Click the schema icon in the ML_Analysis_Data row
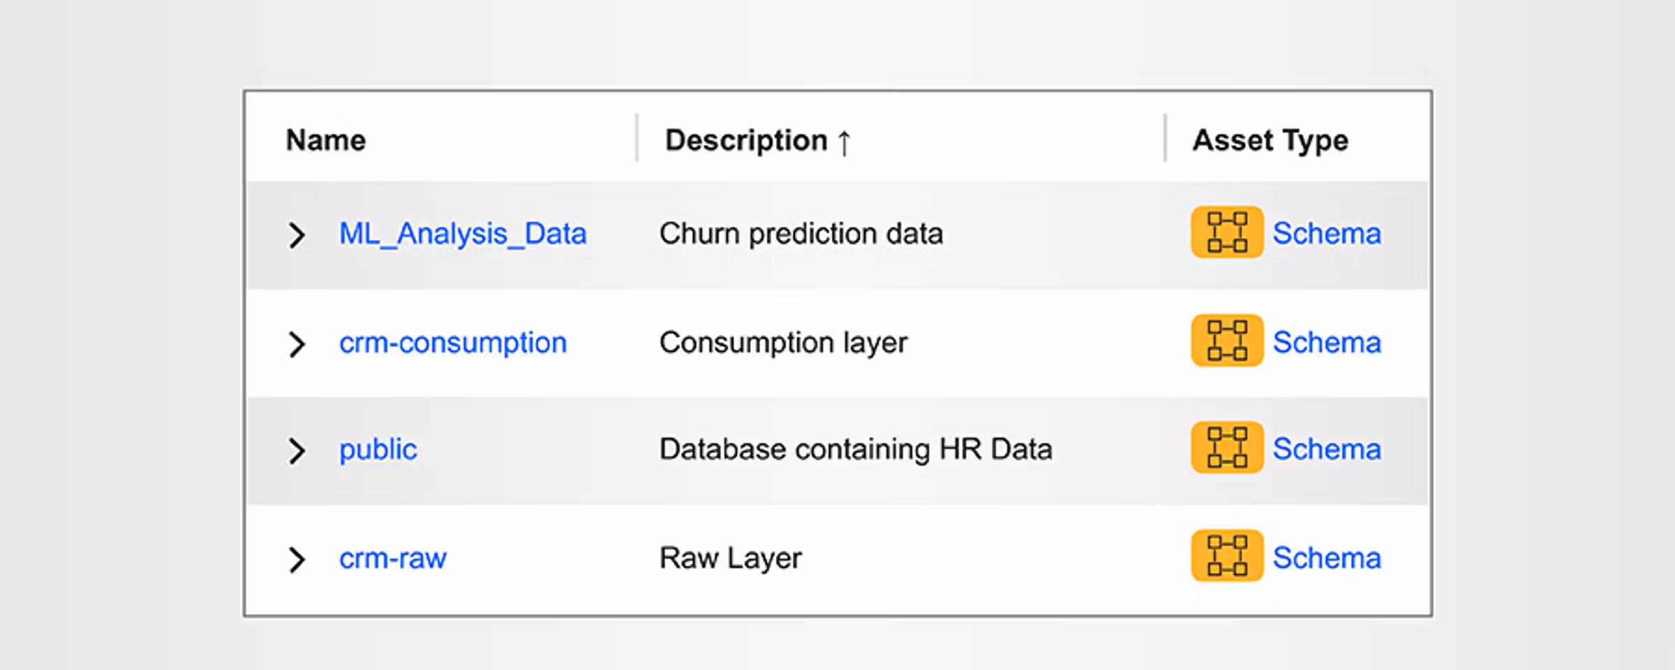Screen dimensions: 1675x670 (x=1226, y=232)
